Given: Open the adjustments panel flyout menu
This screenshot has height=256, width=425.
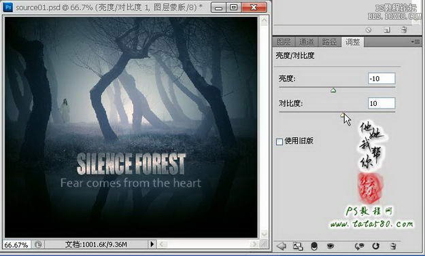Looking at the screenshot, I should [415, 42].
